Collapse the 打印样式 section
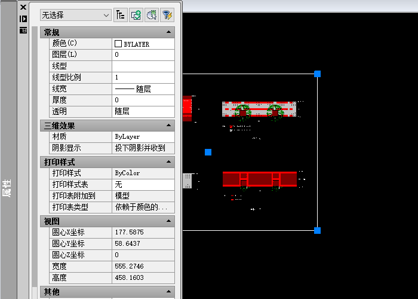Viewport: 418px width, 299px height. [169, 162]
